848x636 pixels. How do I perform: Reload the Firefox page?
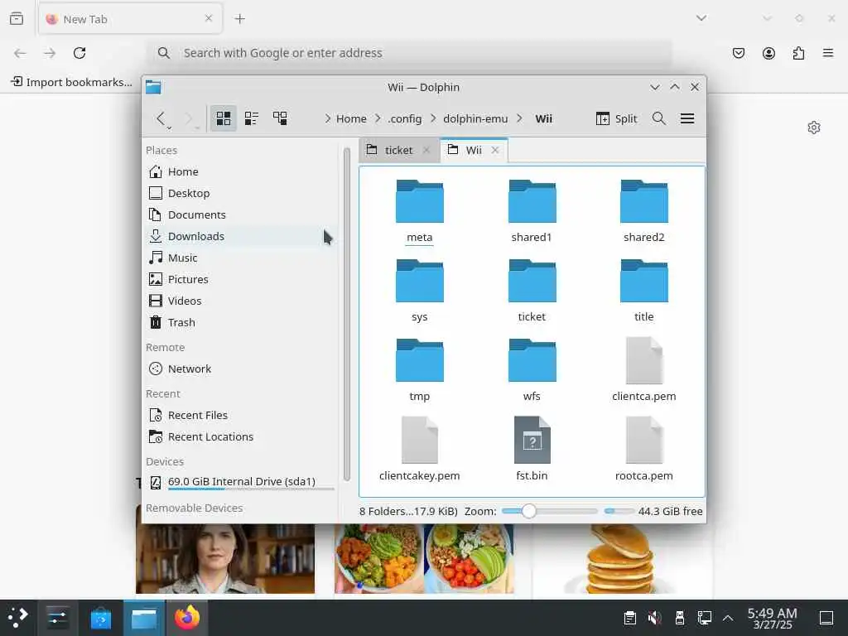click(79, 53)
